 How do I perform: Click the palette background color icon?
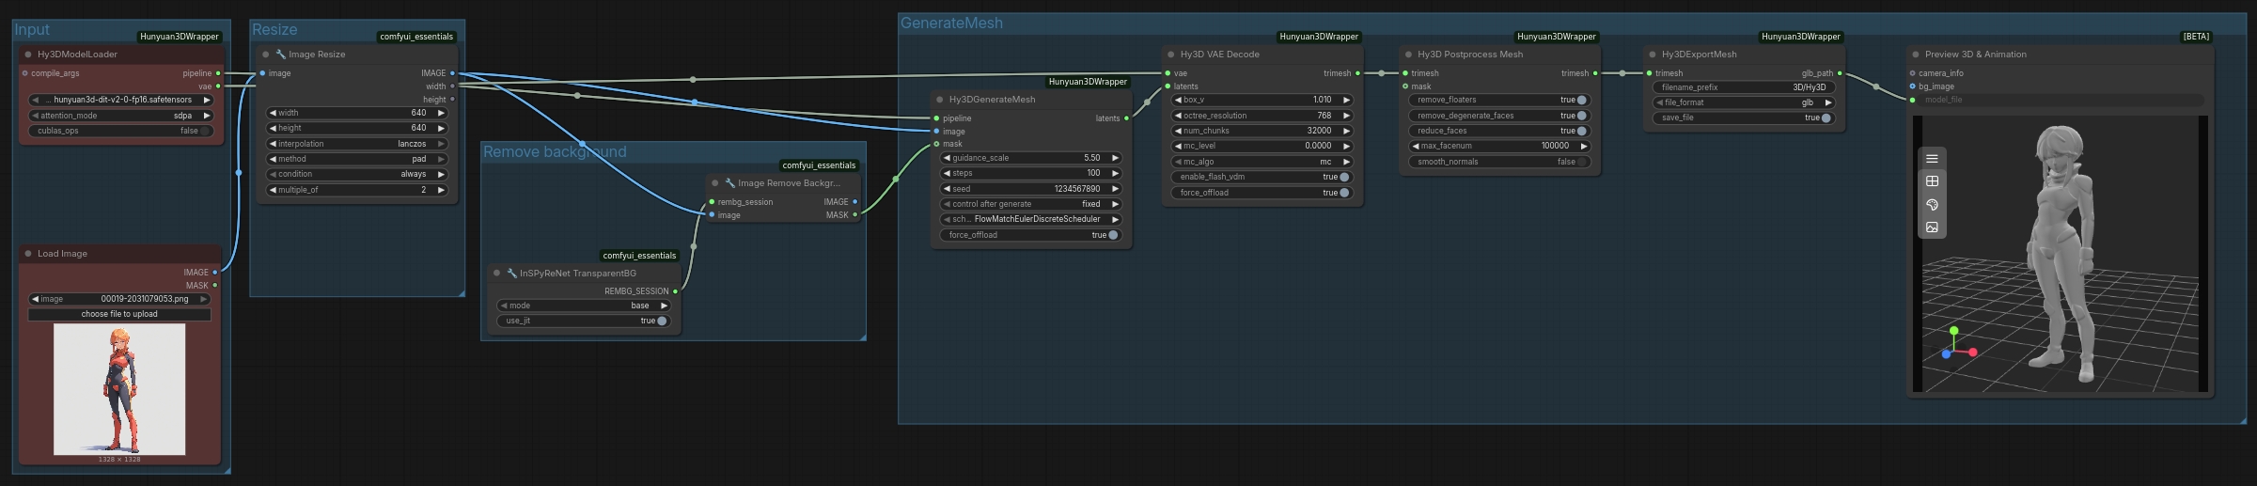(1932, 204)
